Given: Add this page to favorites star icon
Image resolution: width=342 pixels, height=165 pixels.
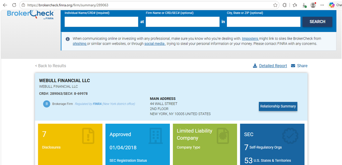Looking at the screenshot, I should [x=275, y=5].
